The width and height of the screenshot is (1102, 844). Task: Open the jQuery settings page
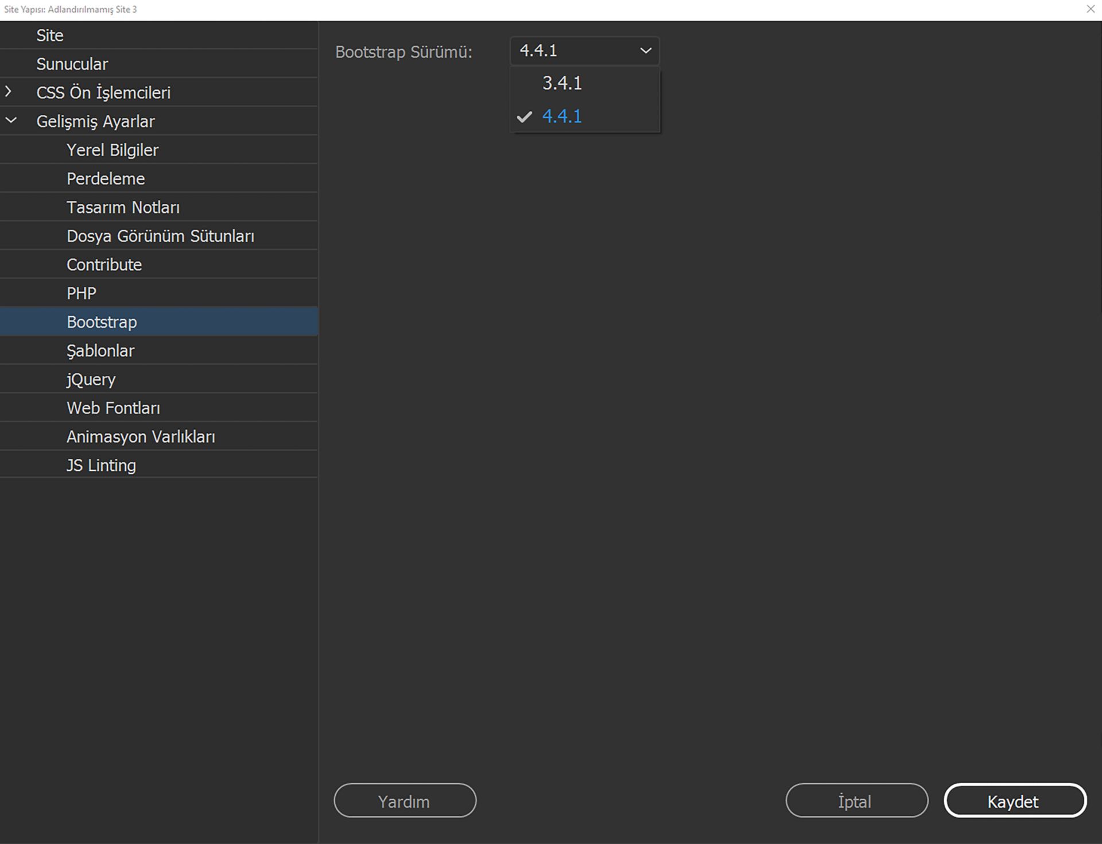90,379
